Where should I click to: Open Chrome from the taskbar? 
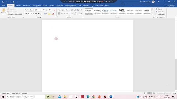coord(93,97)
